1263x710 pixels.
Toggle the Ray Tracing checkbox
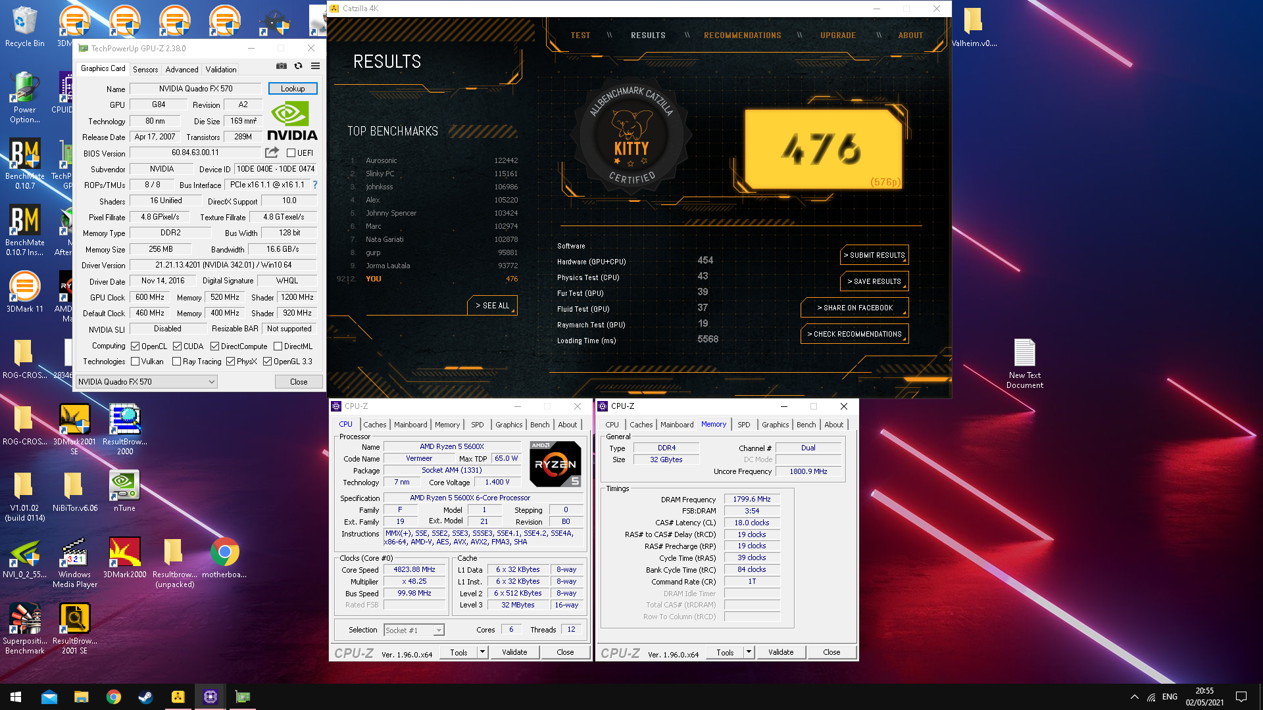click(176, 362)
